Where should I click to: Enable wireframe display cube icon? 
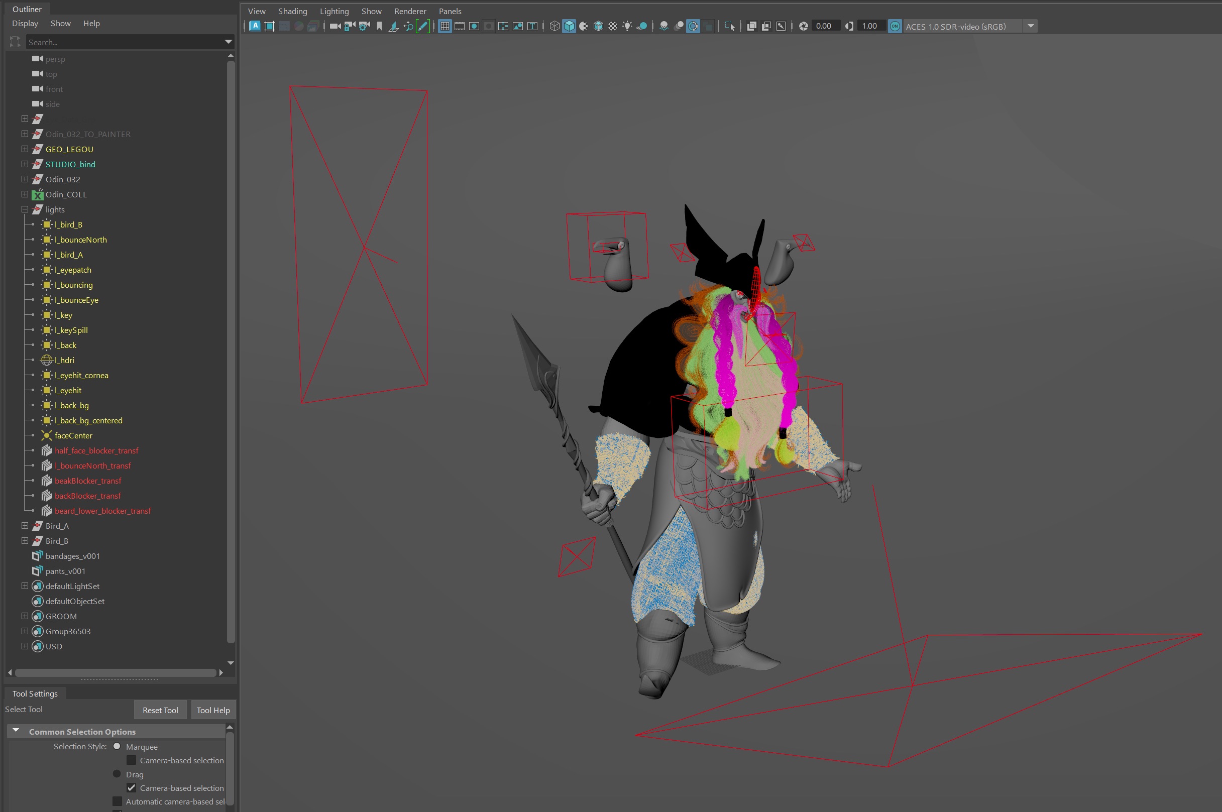click(554, 26)
